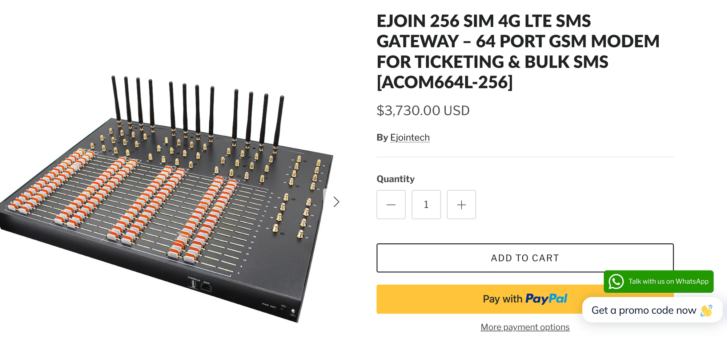Select the quantity input field
The height and width of the screenshot is (337, 727).
426,204
